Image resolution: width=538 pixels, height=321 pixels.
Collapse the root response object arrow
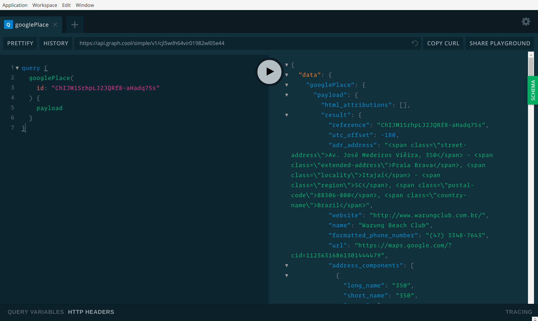[287, 65]
